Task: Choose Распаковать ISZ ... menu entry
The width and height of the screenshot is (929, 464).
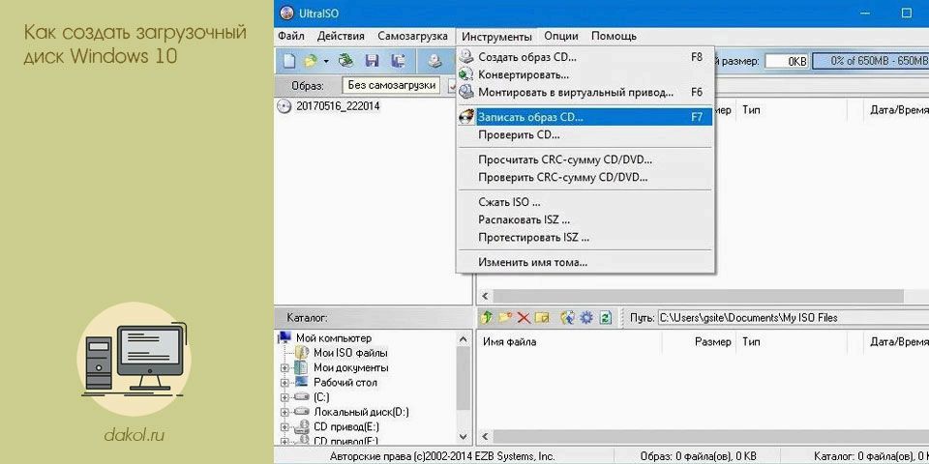Action: point(585,220)
